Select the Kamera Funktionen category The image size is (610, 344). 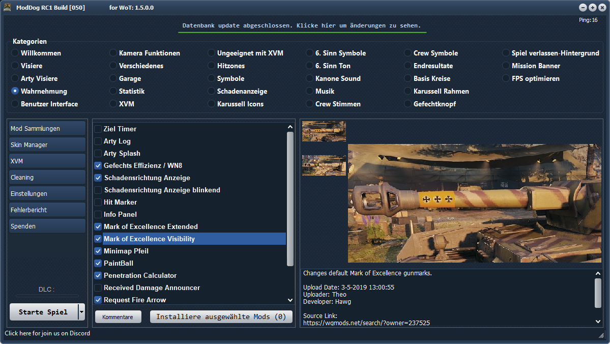[x=113, y=53]
